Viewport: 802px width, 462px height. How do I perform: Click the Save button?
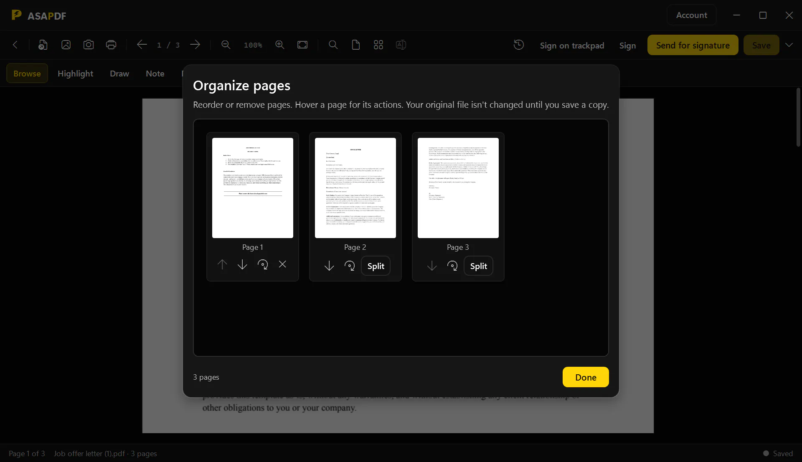pos(761,45)
